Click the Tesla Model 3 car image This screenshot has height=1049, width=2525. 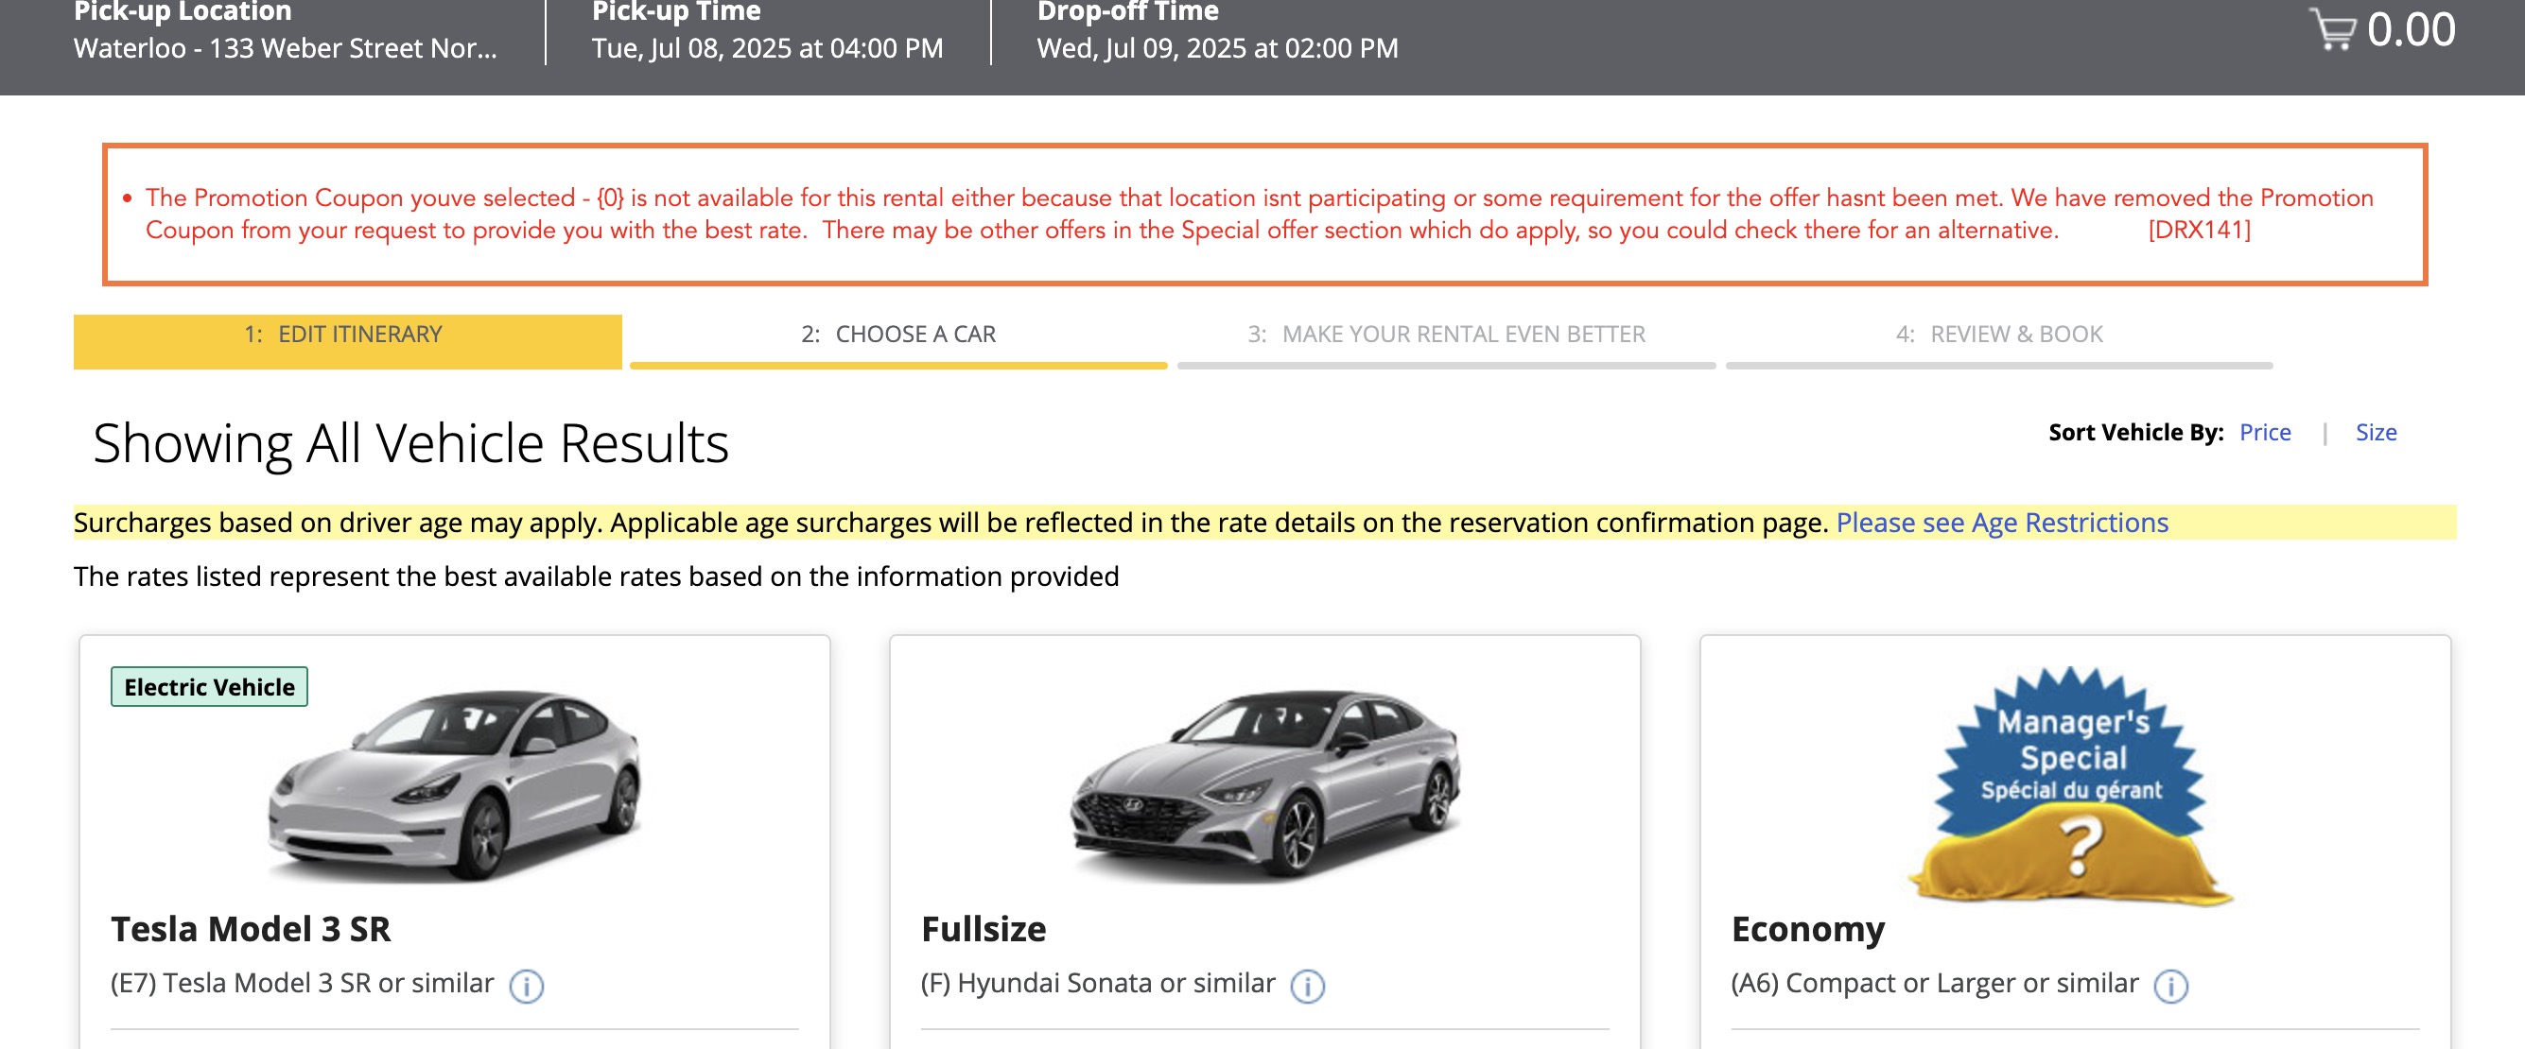click(455, 784)
